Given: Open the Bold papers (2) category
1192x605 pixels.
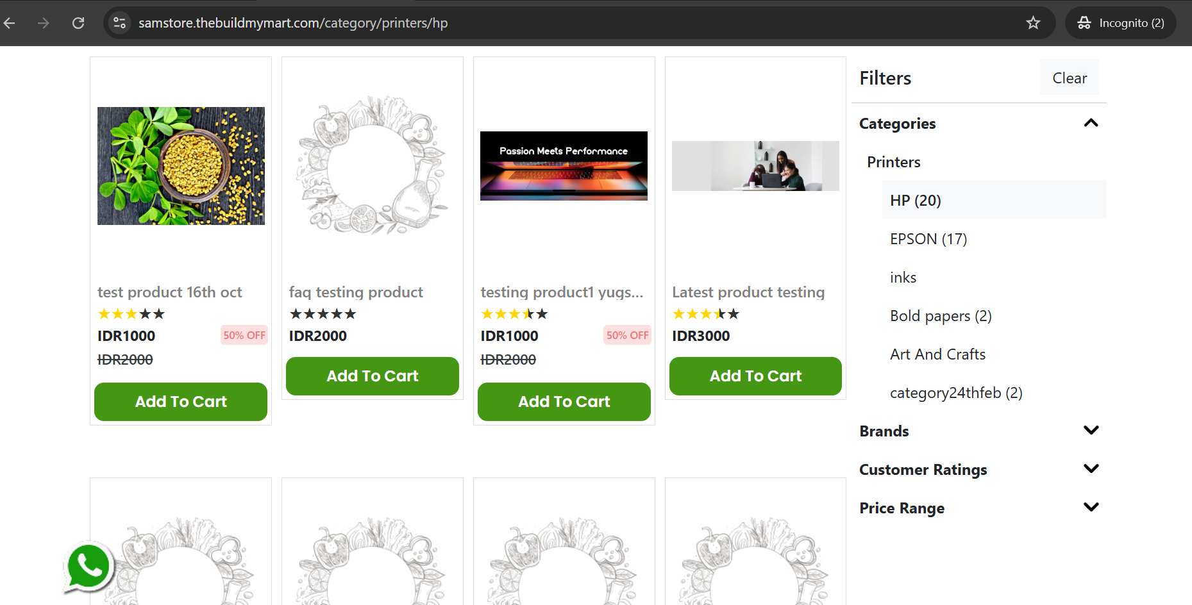Looking at the screenshot, I should [x=941, y=316].
